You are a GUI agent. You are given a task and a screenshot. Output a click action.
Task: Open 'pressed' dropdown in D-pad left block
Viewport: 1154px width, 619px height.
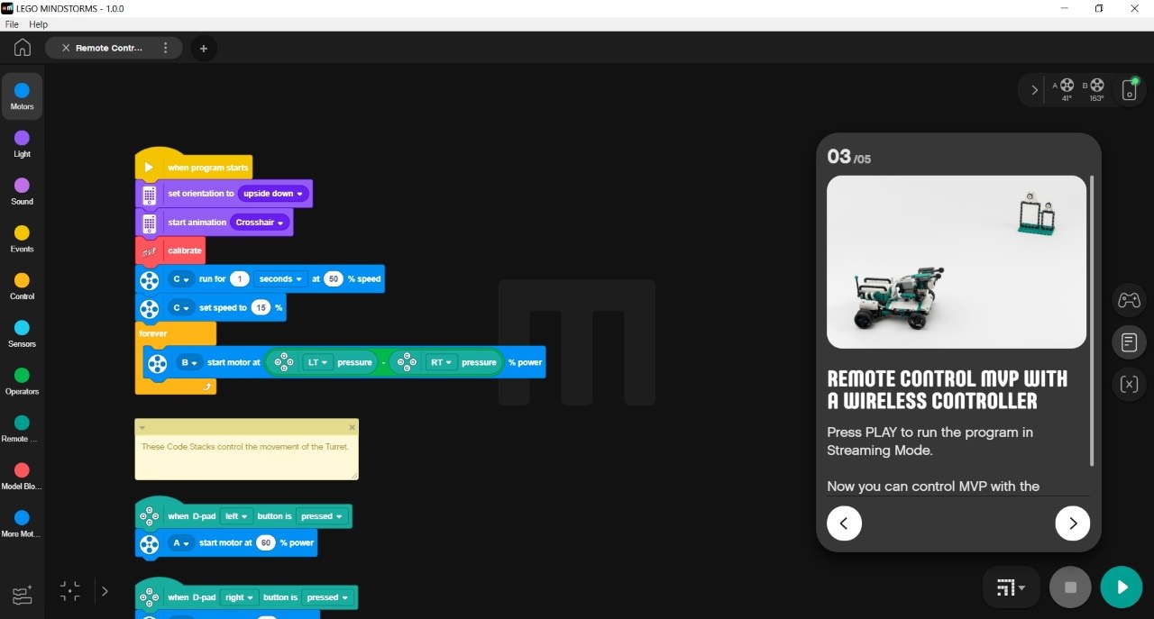(x=322, y=516)
